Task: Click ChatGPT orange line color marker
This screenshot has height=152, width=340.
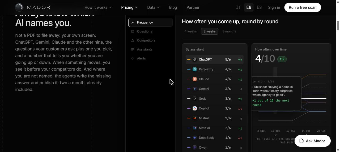Action: pos(189,59)
